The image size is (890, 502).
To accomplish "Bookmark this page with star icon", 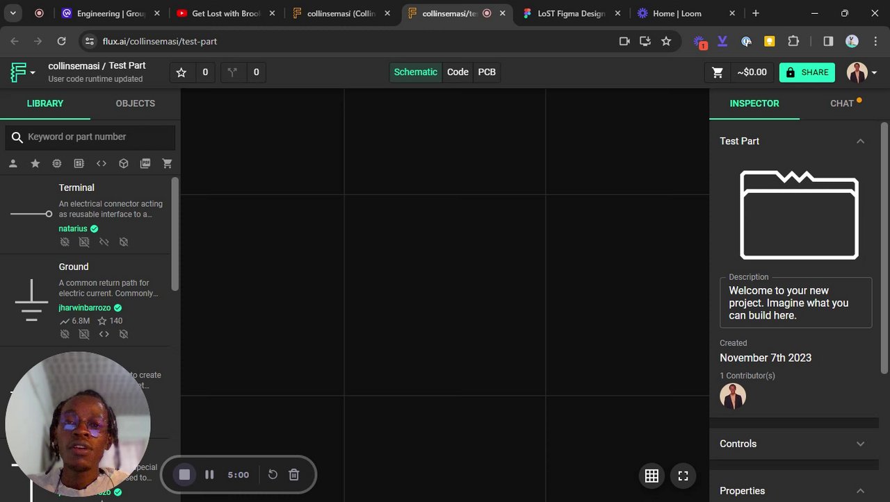I will (666, 41).
